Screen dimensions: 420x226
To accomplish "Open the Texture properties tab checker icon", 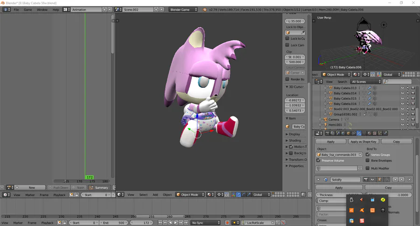I will 374,133.
